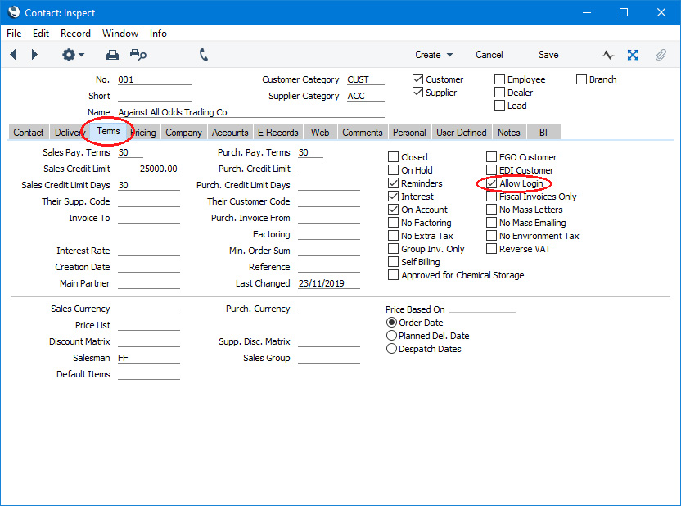The height and width of the screenshot is (506, 681).
Task: Switch to the Notes tab
Action: (x=508, y=133)
